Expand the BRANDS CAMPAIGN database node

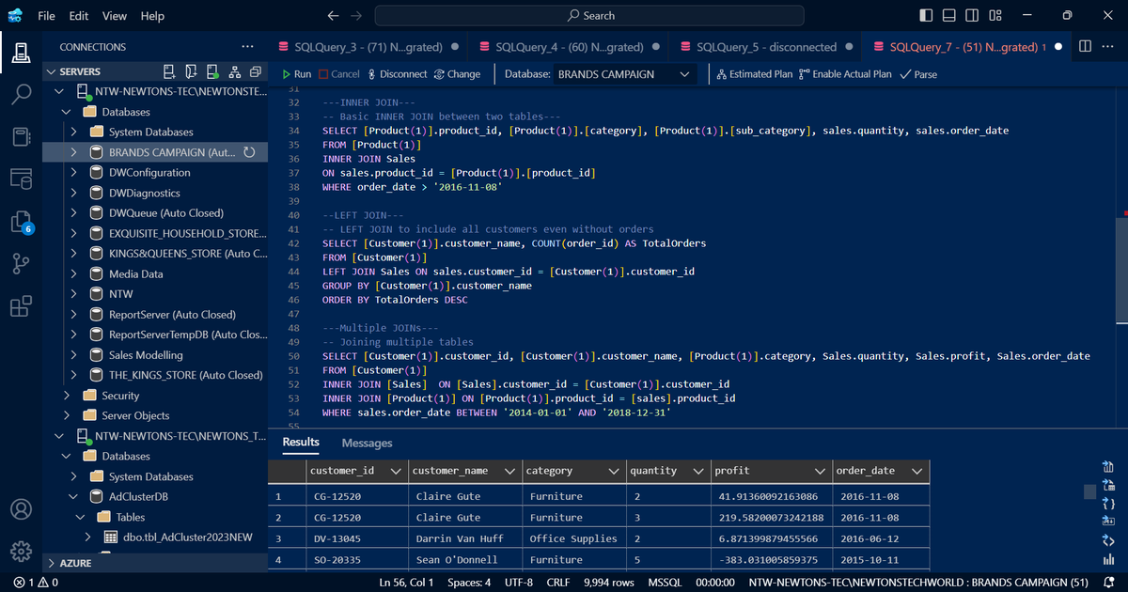(73, 152)
